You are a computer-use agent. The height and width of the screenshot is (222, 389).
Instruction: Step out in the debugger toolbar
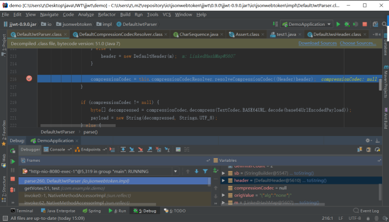click(149, 149)
